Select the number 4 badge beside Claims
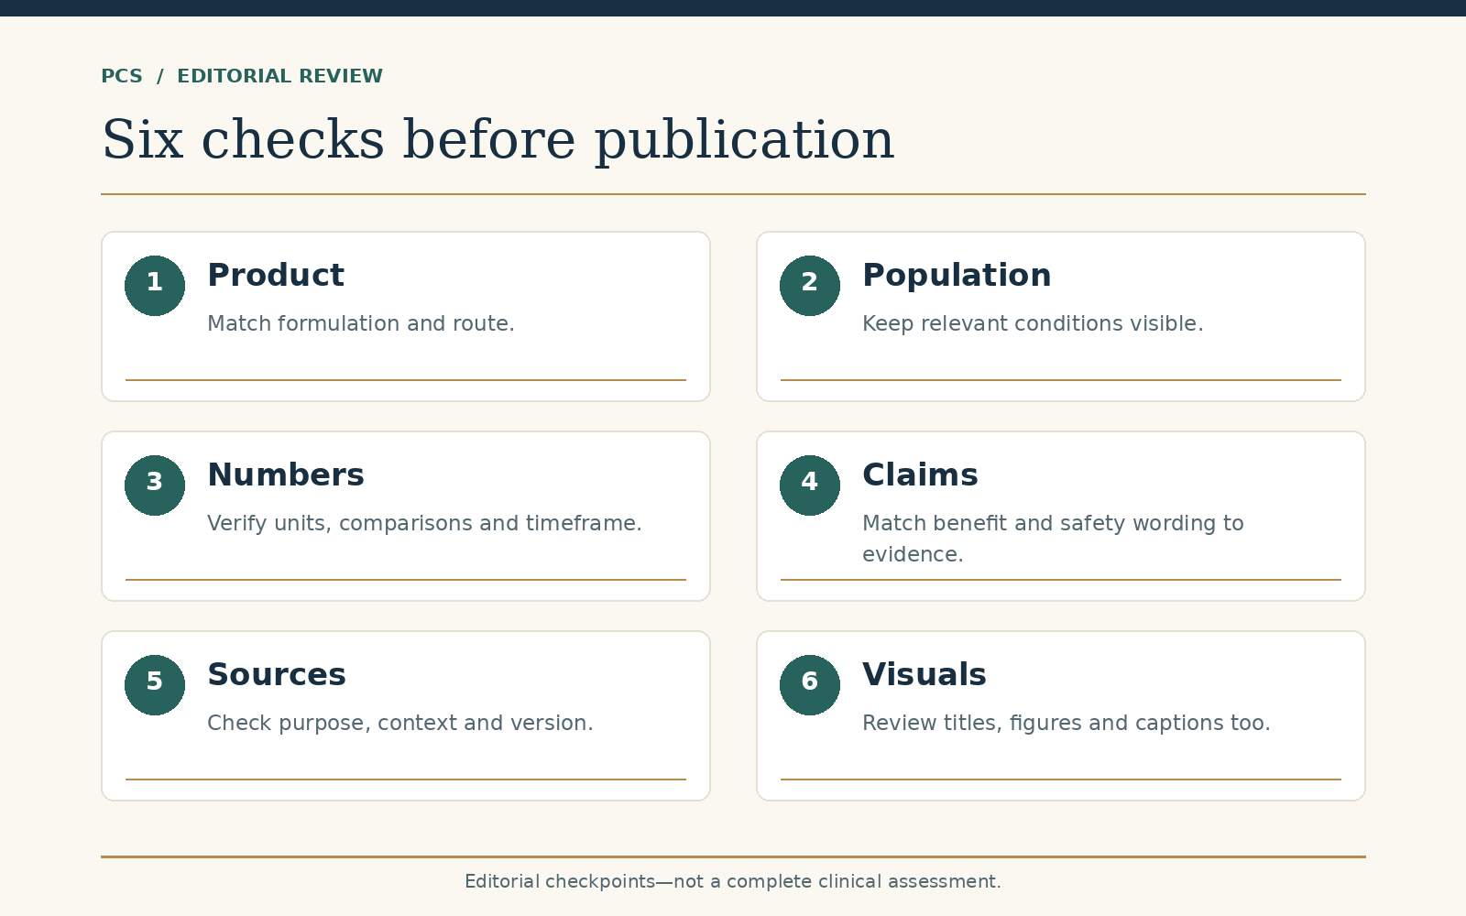This screenshot has width=1466, height=916. point(810,485)
